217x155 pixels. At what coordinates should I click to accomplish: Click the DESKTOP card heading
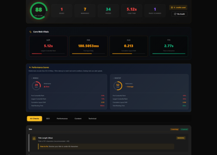tap(118, 78)
